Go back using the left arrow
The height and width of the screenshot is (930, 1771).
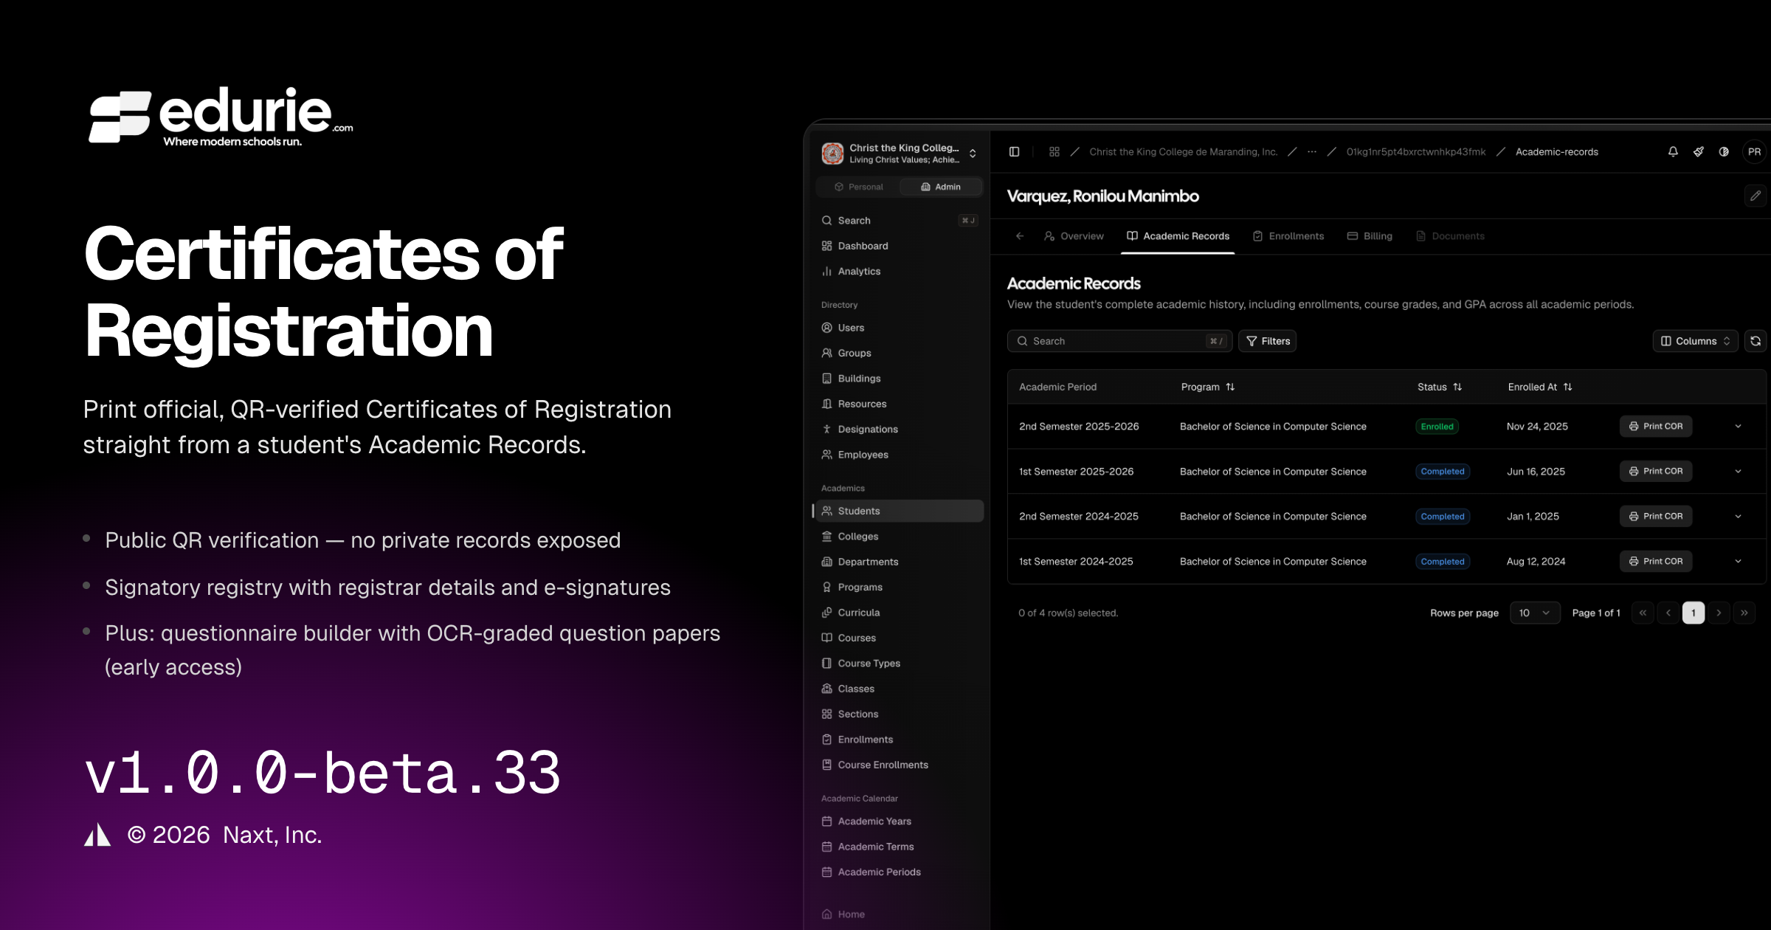point(1020,236)
